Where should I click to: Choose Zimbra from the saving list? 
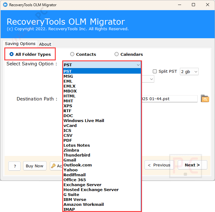pos(102,150)
